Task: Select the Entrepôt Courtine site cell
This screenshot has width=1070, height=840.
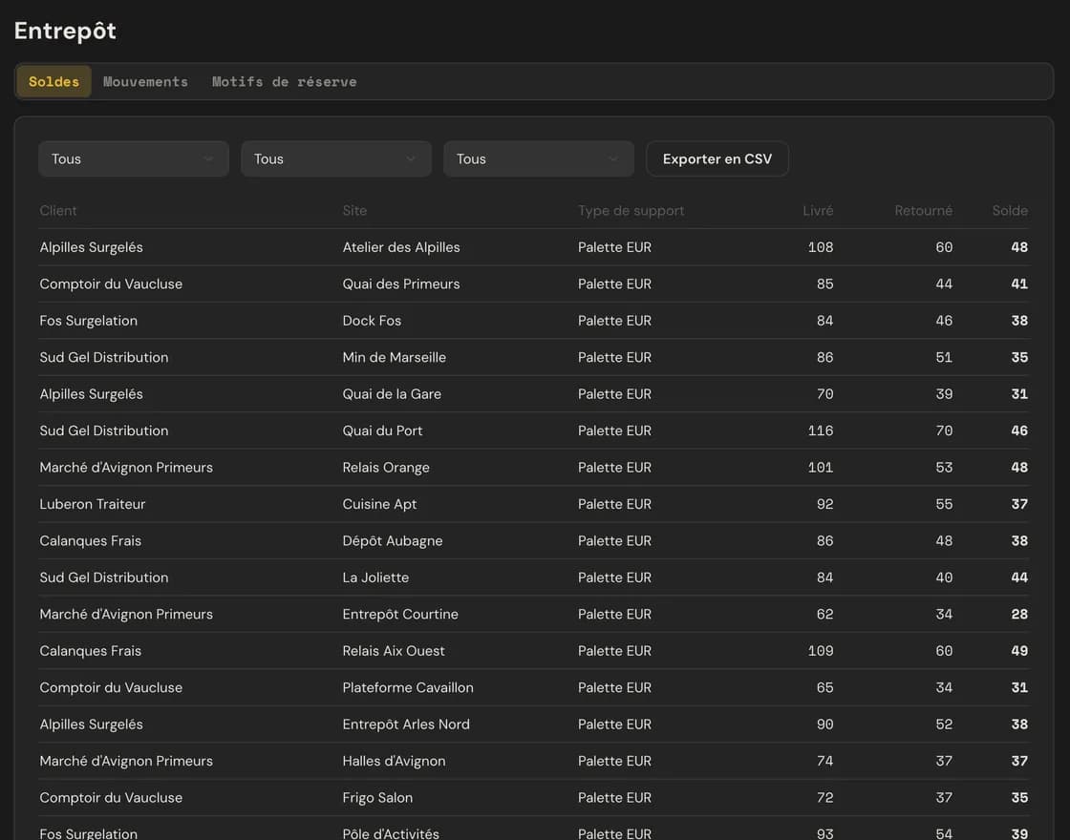Action: click(400, 615)
